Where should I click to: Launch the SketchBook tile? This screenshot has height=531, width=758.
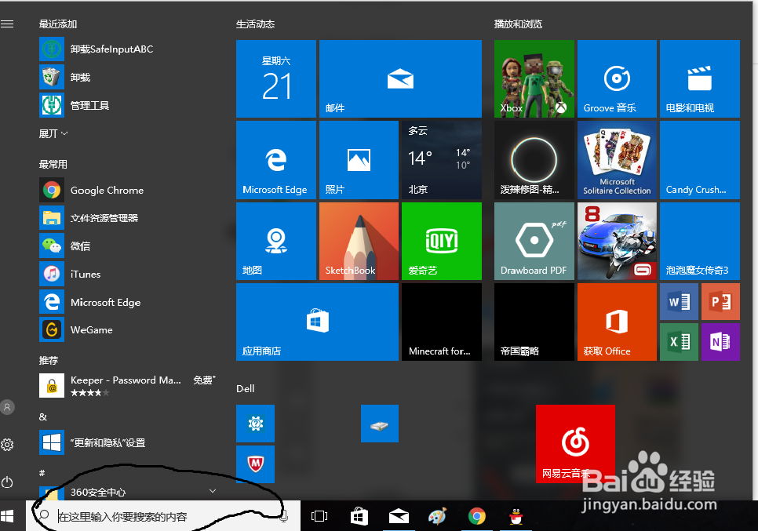point(359,241)
